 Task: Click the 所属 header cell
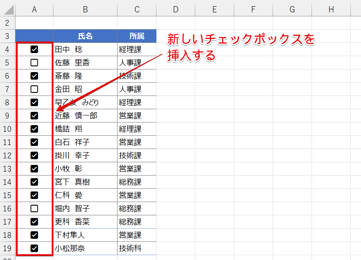(x=137, y=36)
